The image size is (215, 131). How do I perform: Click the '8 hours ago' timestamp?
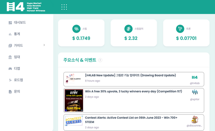(x=93, y=81)
